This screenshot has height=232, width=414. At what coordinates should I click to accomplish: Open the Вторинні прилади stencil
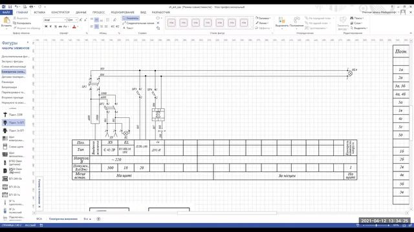pyautogui.click(x=12, y=97)
